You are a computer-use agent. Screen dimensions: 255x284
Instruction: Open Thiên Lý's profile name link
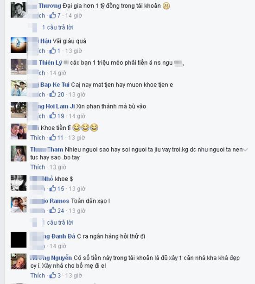[51, 63]
